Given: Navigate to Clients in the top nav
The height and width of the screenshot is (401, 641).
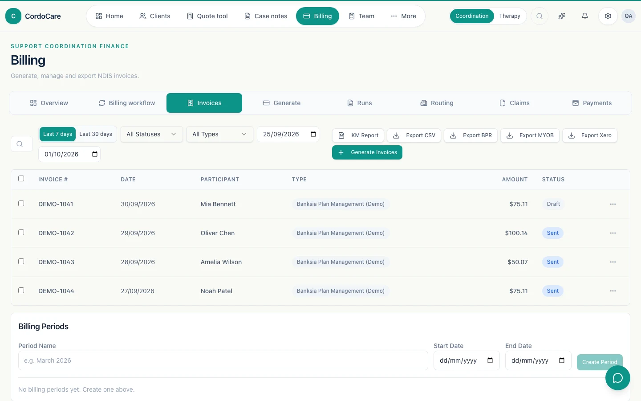Looking at the screenshot, I should 154,16.
